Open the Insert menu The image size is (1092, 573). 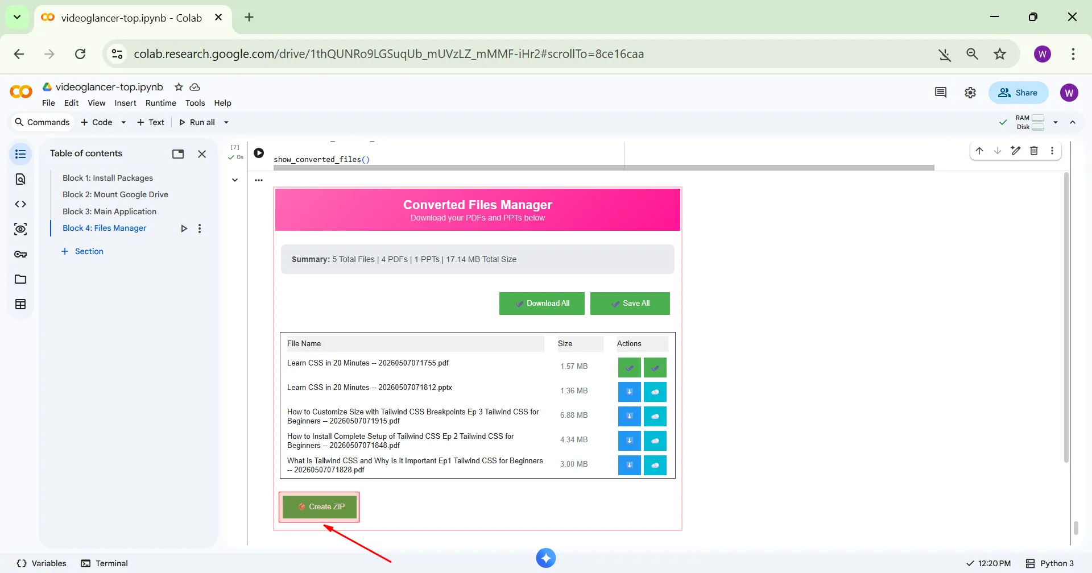click(x=125, y=103)
